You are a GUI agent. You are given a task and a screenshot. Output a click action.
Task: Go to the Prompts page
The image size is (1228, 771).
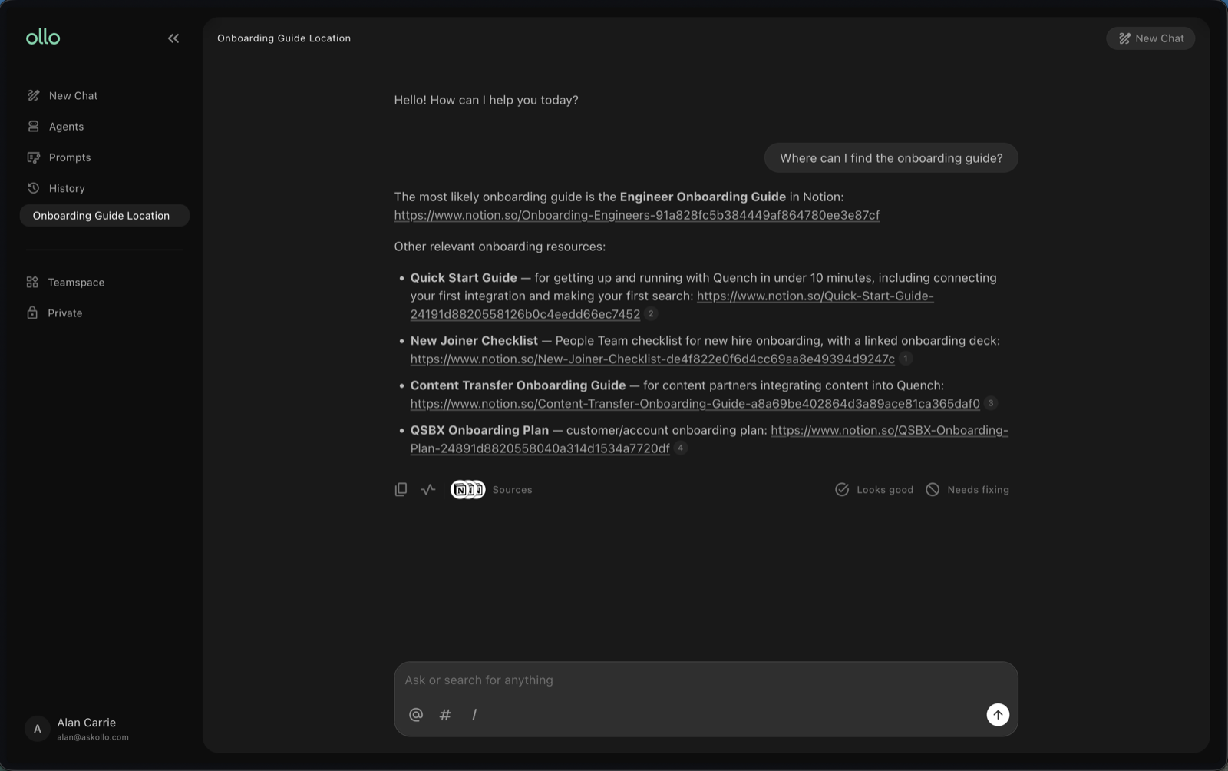58,157
